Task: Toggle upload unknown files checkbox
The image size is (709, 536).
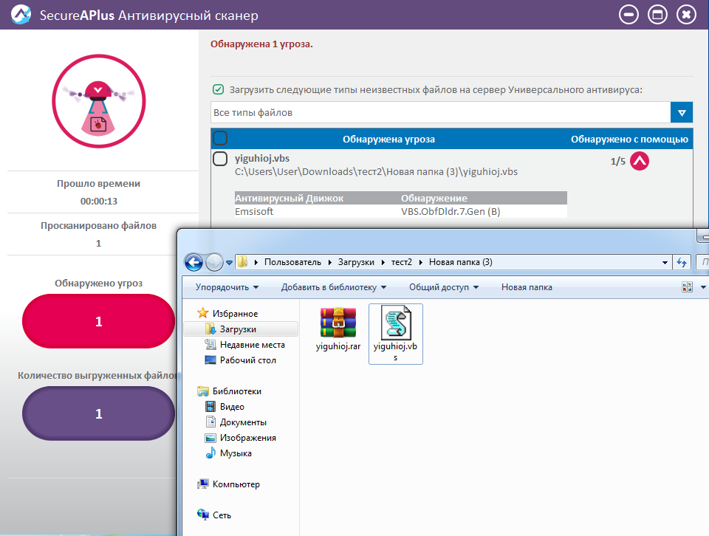Action: click(218, 89)
